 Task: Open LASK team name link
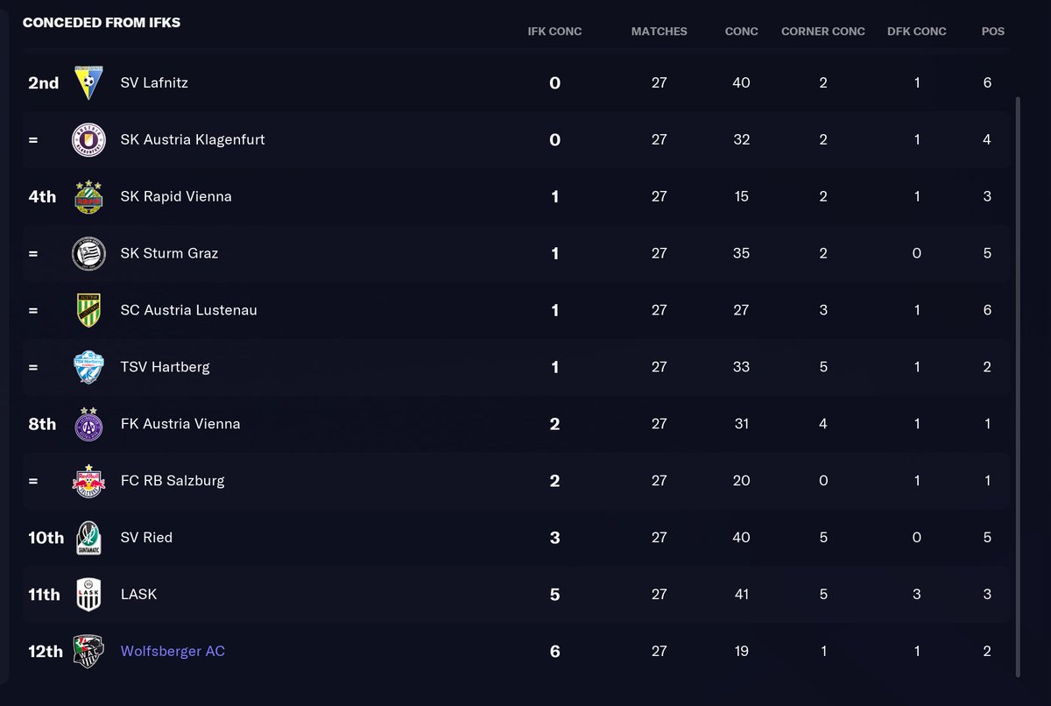click(138, 595)
